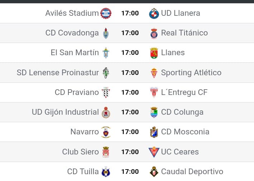Click the CD Praviano checkered badge
Screen dimensions: 254x181
[x=106, y=92]
